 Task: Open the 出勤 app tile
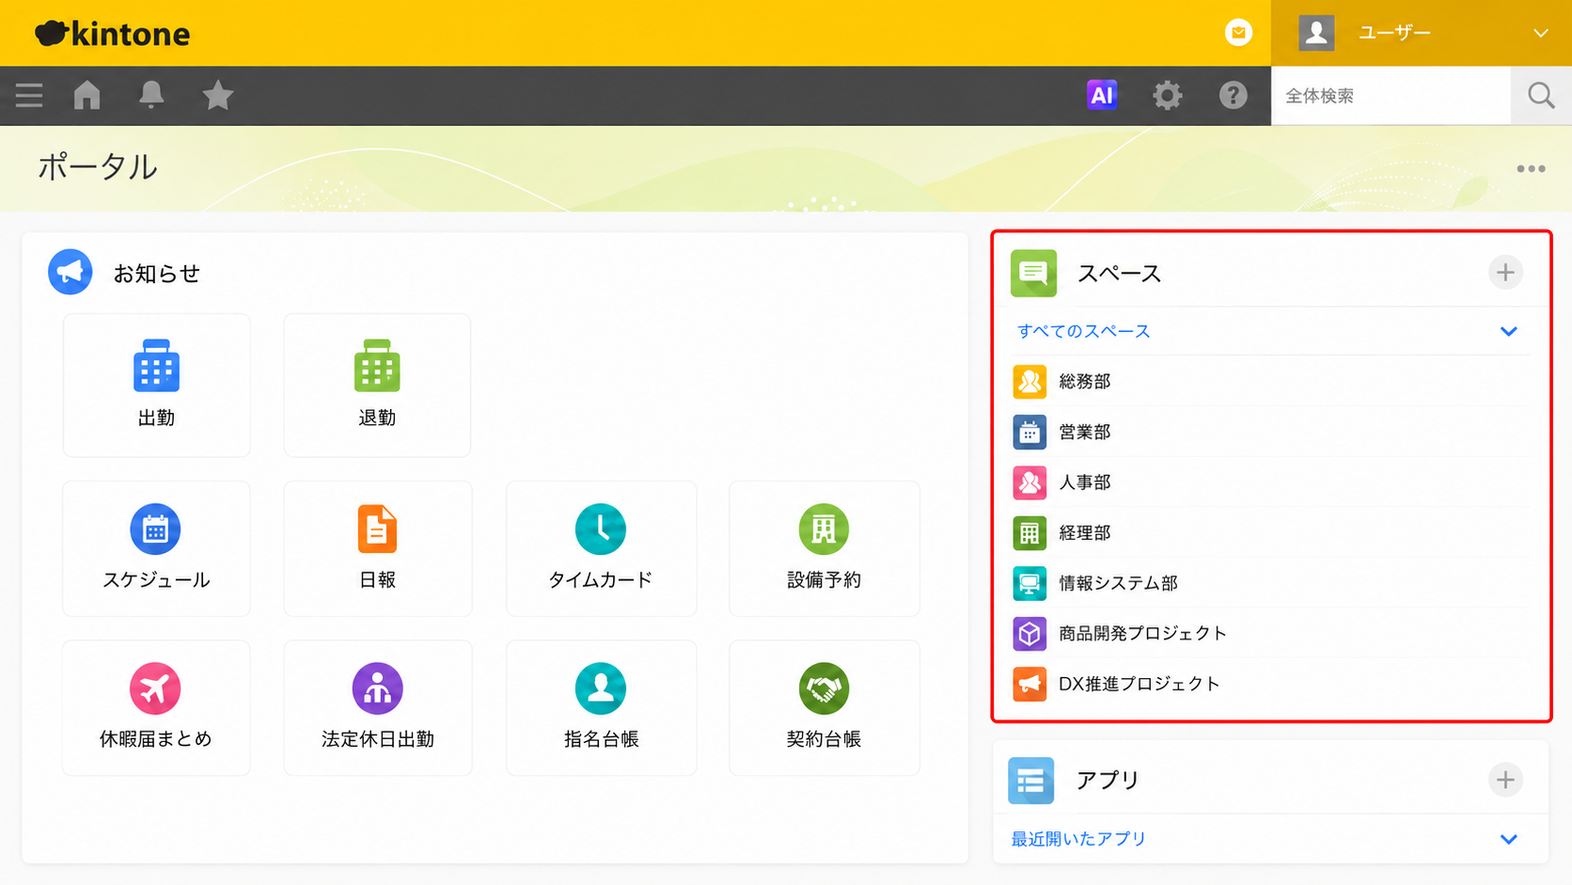(x=156, y=386)
